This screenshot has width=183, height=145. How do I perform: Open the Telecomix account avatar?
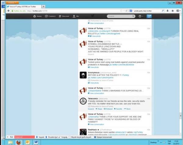pyautogui.click(x=83, y=101)
